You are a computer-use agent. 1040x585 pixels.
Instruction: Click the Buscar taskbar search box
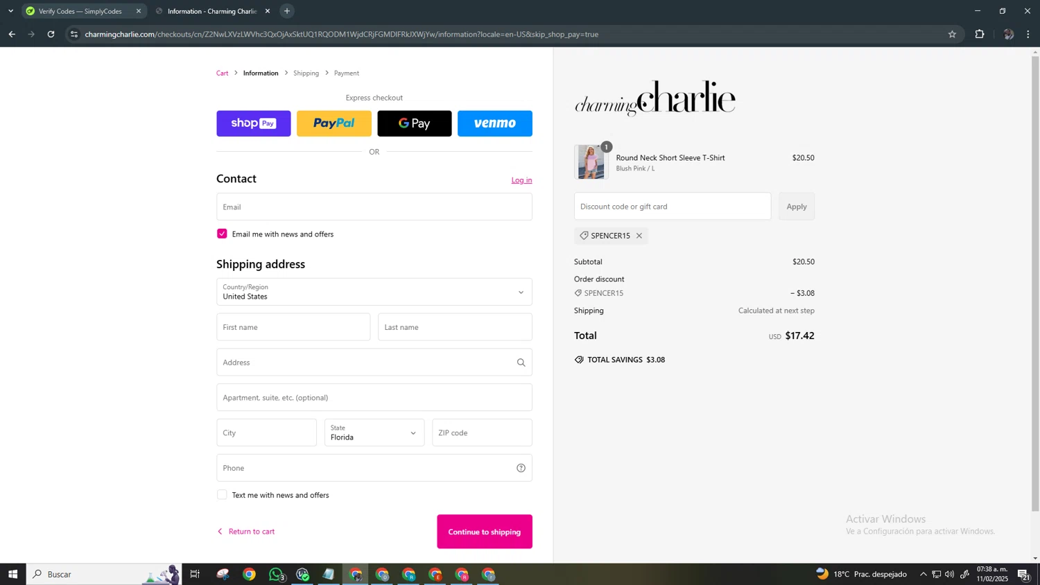tap(104, 574)
